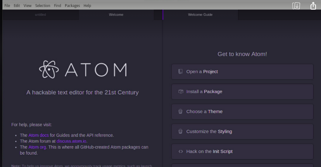Open the Atom docs link
This screenshot has width=321, height=167.
[38, 135]
